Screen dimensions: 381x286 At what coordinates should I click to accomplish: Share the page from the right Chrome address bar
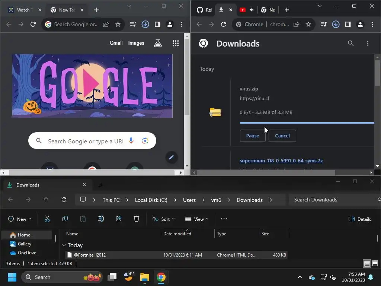(x=296, y=24)
